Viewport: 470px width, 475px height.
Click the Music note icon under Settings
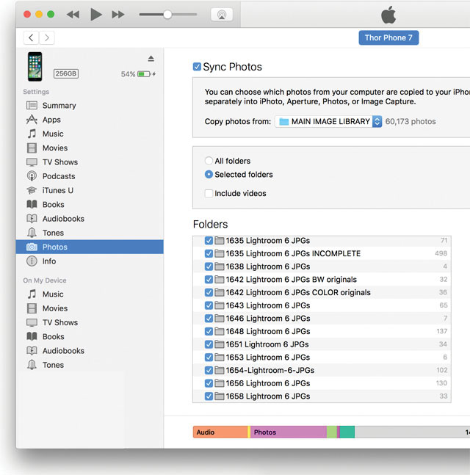click(32, 134)
